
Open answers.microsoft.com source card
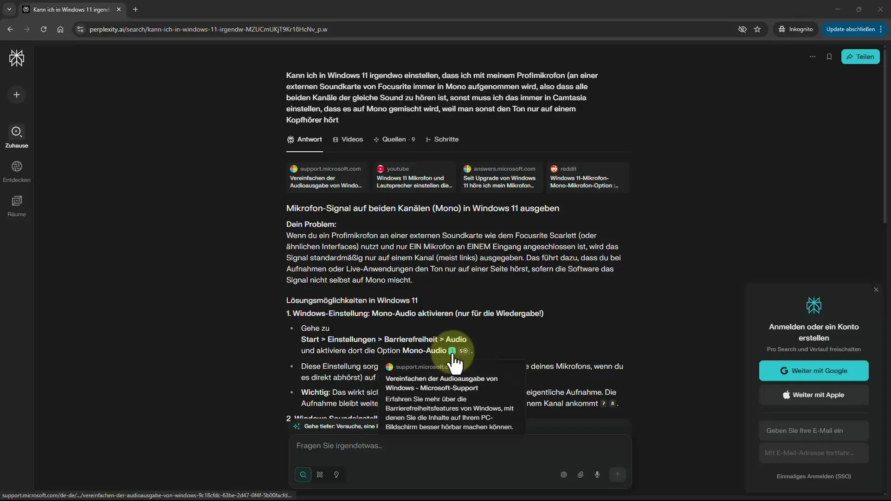(501, 177)
